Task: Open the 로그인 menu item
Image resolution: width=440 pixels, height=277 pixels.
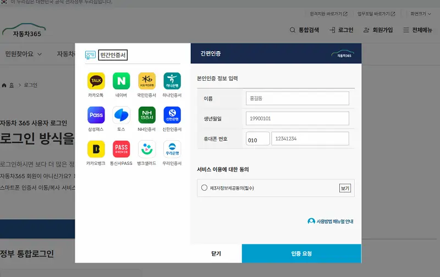Action: [341, 30]
